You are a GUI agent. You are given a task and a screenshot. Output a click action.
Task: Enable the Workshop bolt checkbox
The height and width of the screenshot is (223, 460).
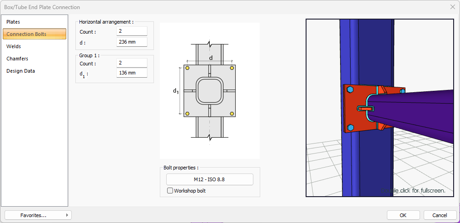point(170,191)
